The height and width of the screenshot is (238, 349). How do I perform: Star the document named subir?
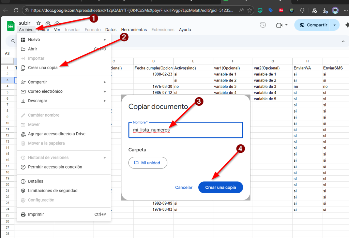[x=39, y=23]
